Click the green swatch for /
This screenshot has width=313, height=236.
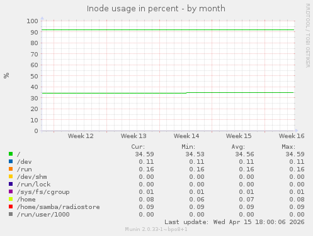tap(11, 154)
